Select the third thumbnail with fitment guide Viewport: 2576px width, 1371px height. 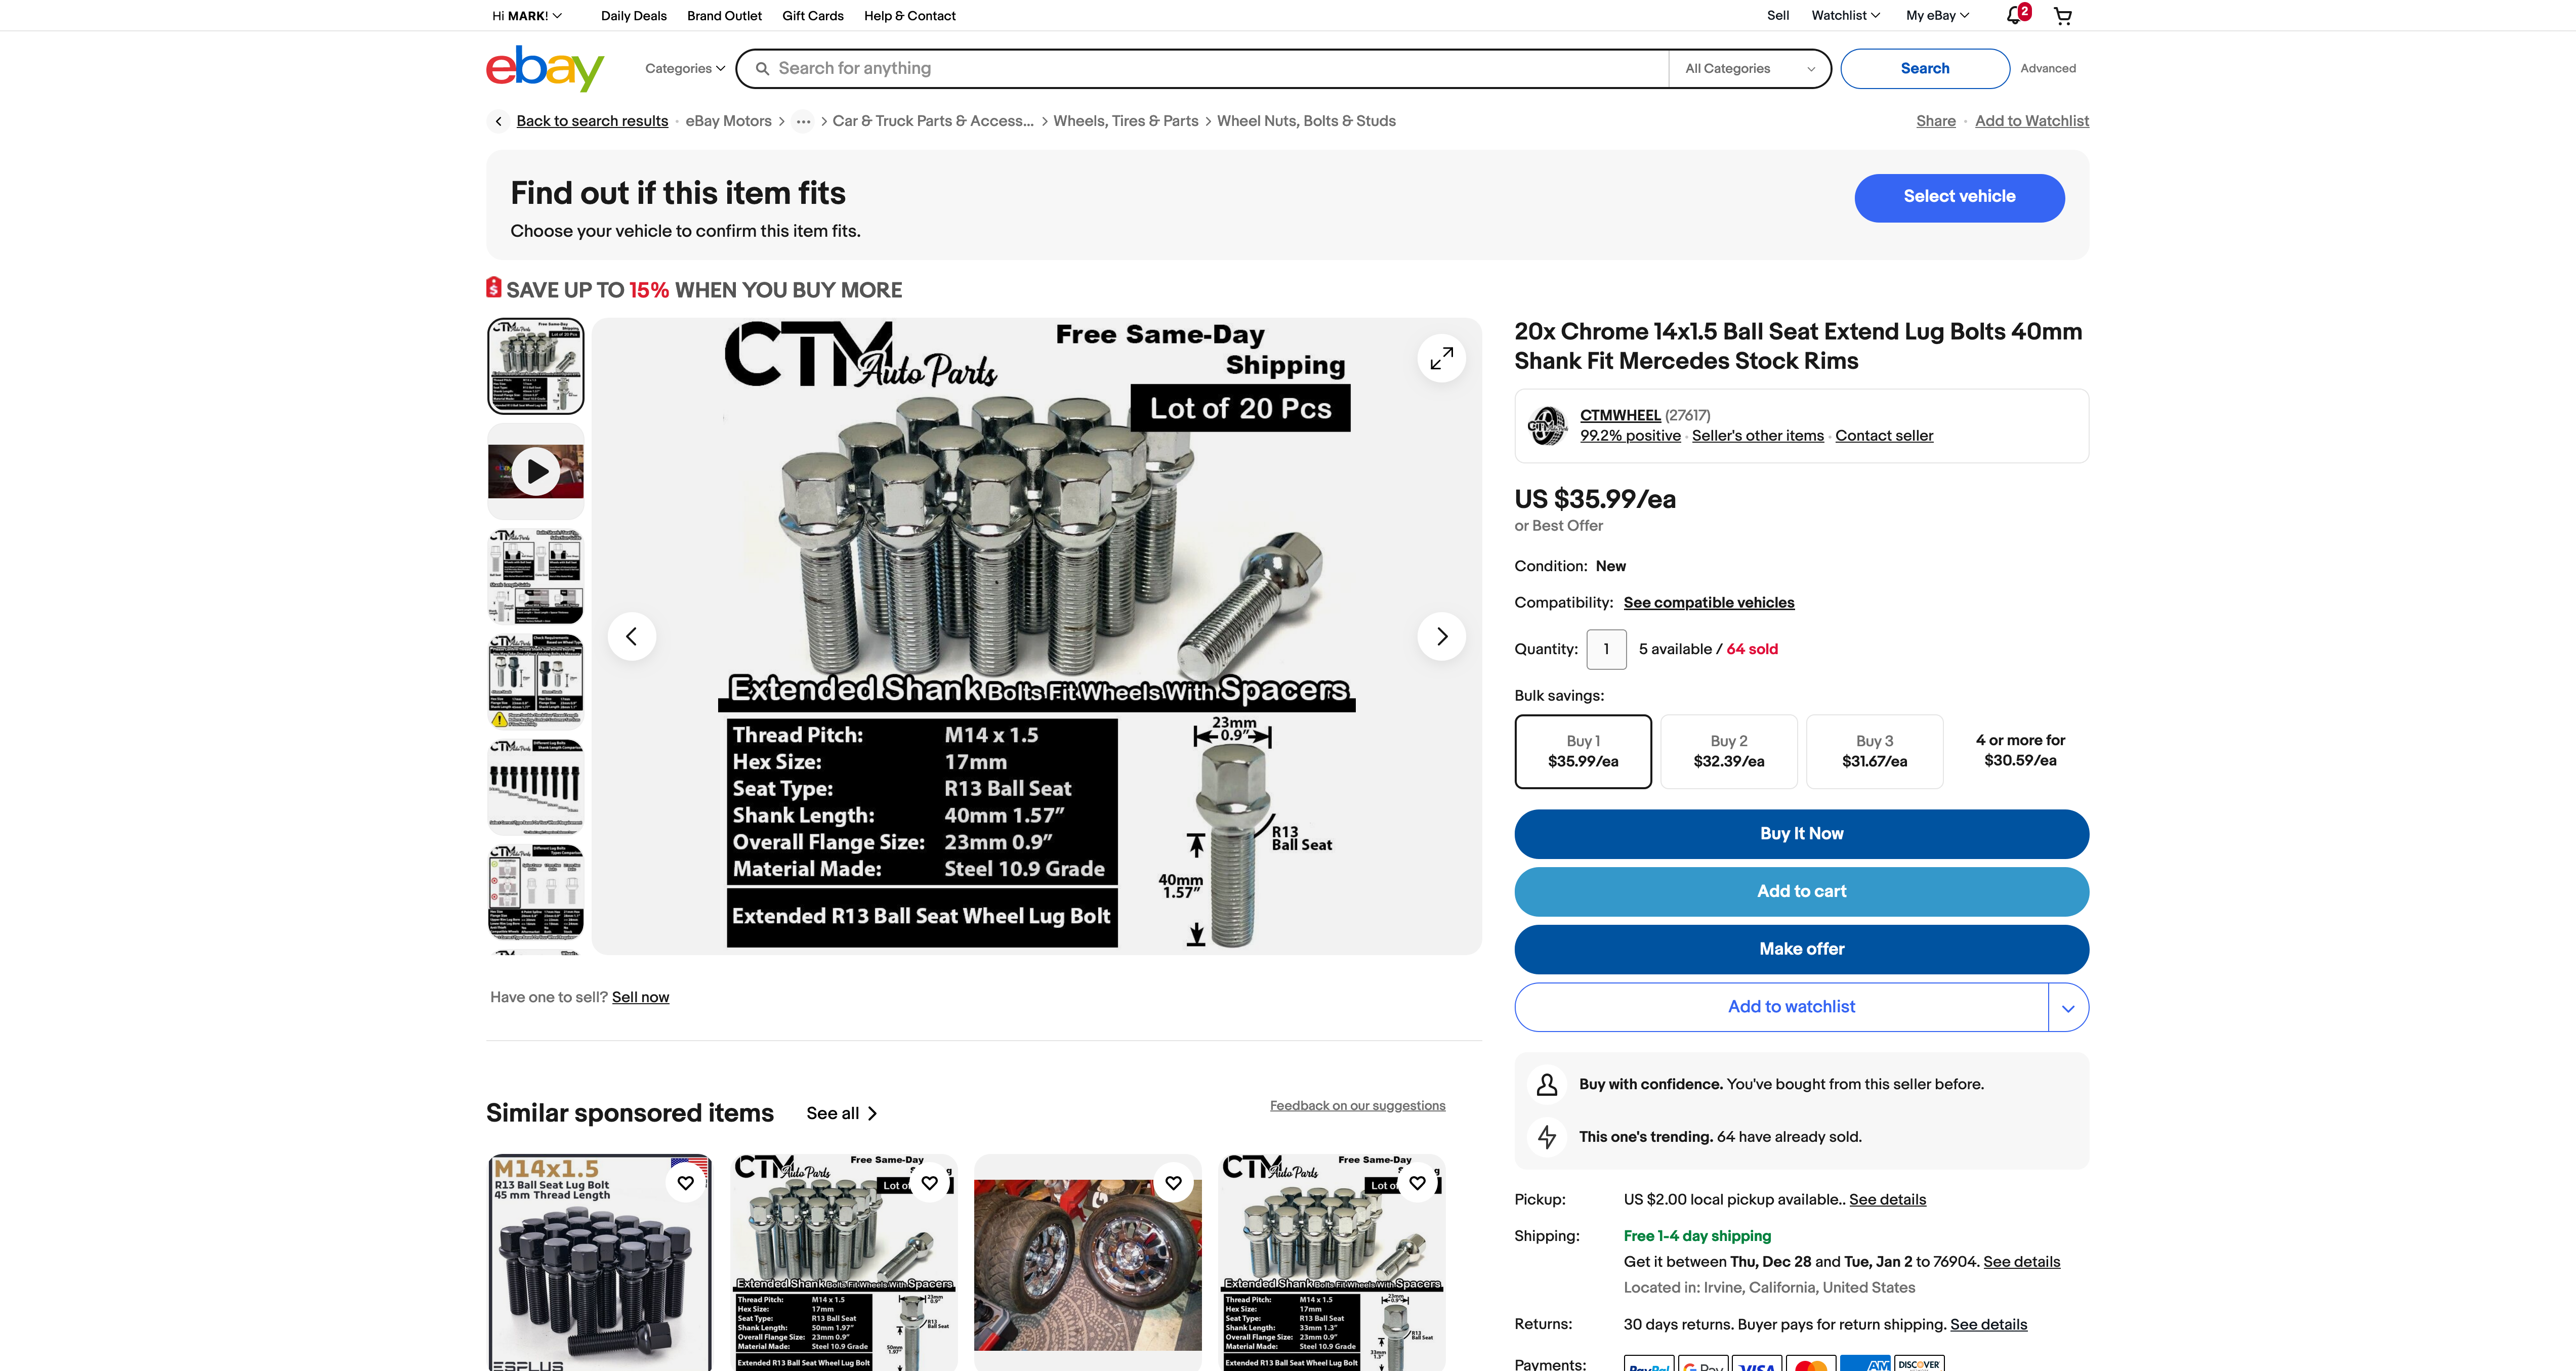[x=536, y=577]
